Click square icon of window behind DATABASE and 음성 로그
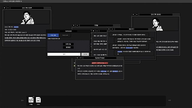Screen dimensions: 192x108 point(97,31)
